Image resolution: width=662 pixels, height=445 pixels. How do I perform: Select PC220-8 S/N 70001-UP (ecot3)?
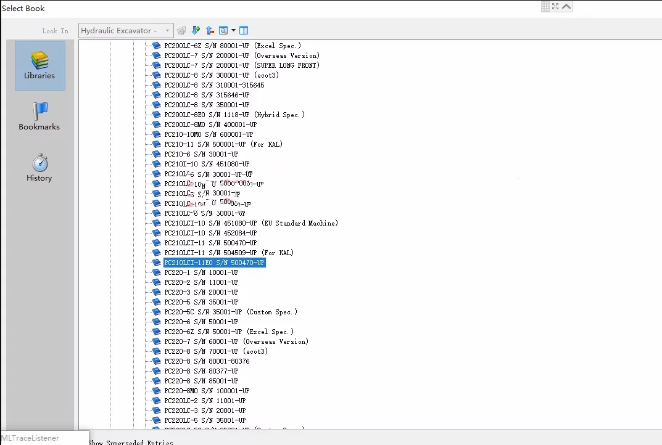pos(216,351)
